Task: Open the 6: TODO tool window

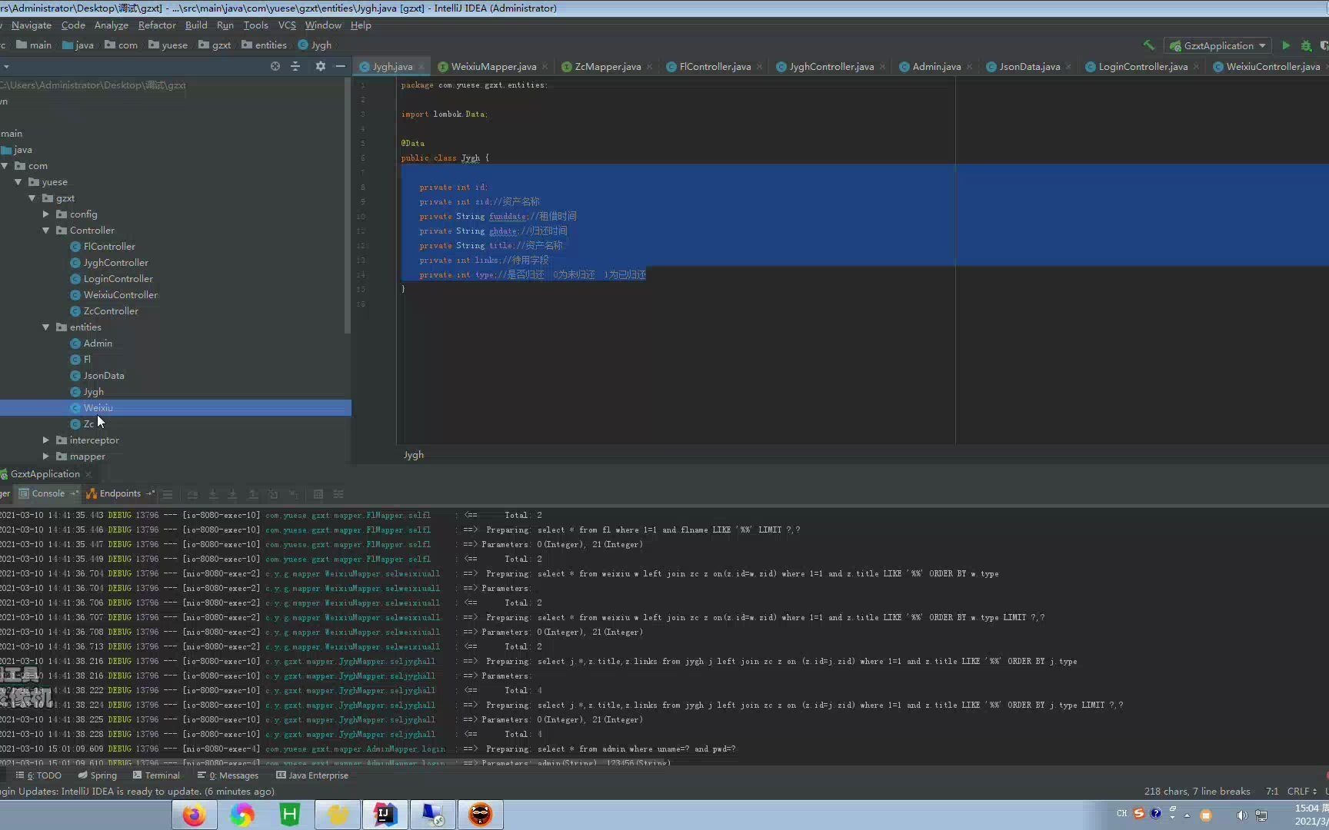Action: 38,775
